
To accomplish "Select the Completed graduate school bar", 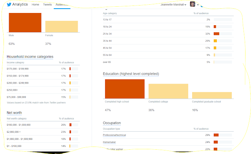I will click(x=212, y=95).
